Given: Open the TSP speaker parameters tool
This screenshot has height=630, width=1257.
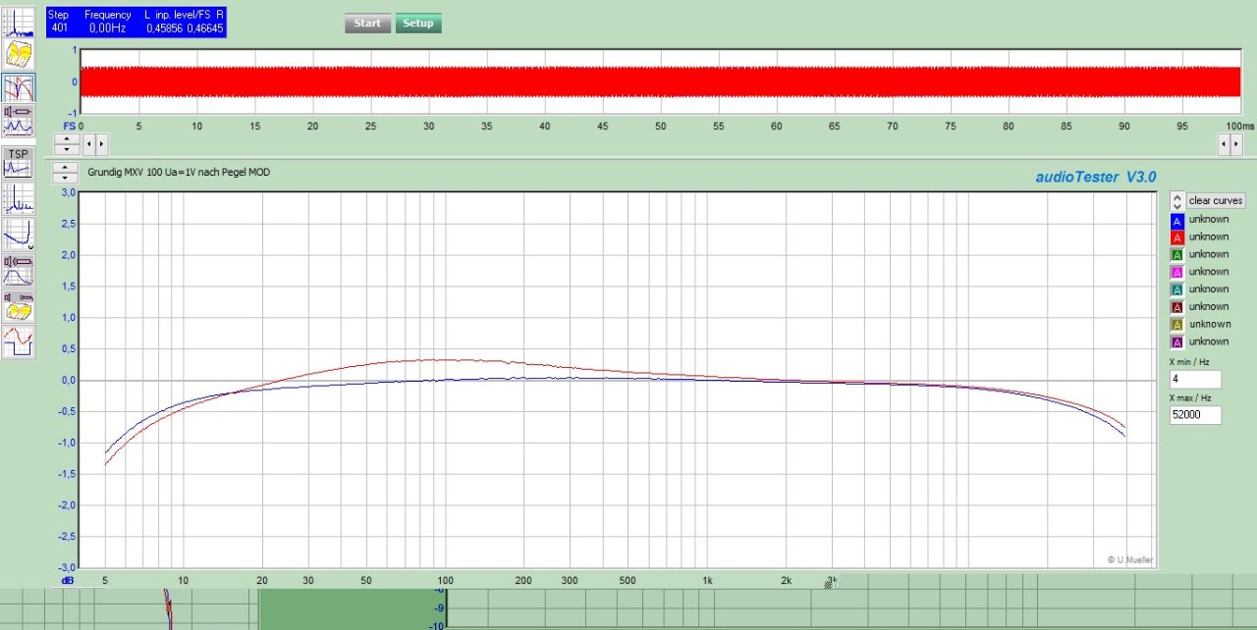Looking at the screenshot, I should point(18,162).
